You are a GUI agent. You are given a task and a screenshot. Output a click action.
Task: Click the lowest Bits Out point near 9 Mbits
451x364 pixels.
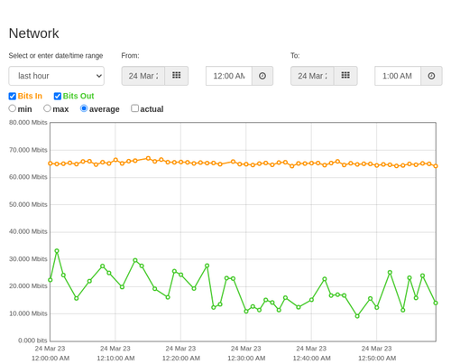[357, 316]
